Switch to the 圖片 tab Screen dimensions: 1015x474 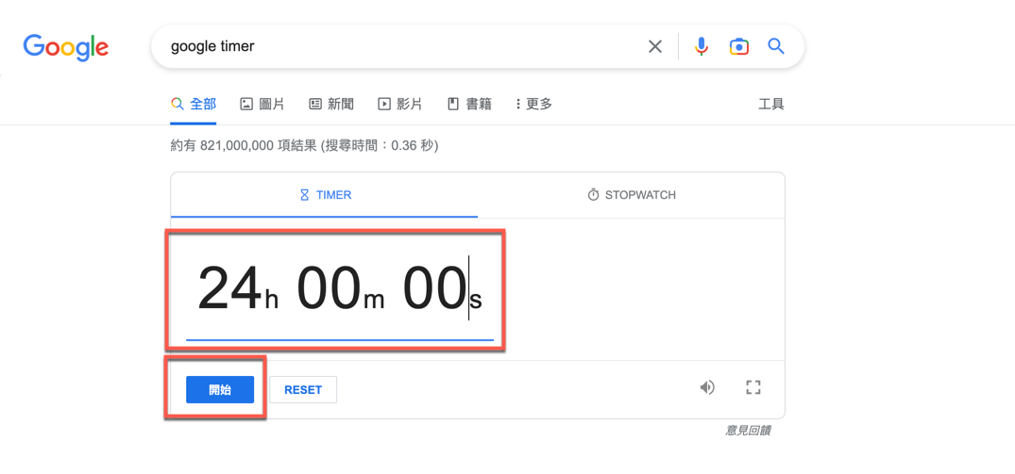pos(262,104)
